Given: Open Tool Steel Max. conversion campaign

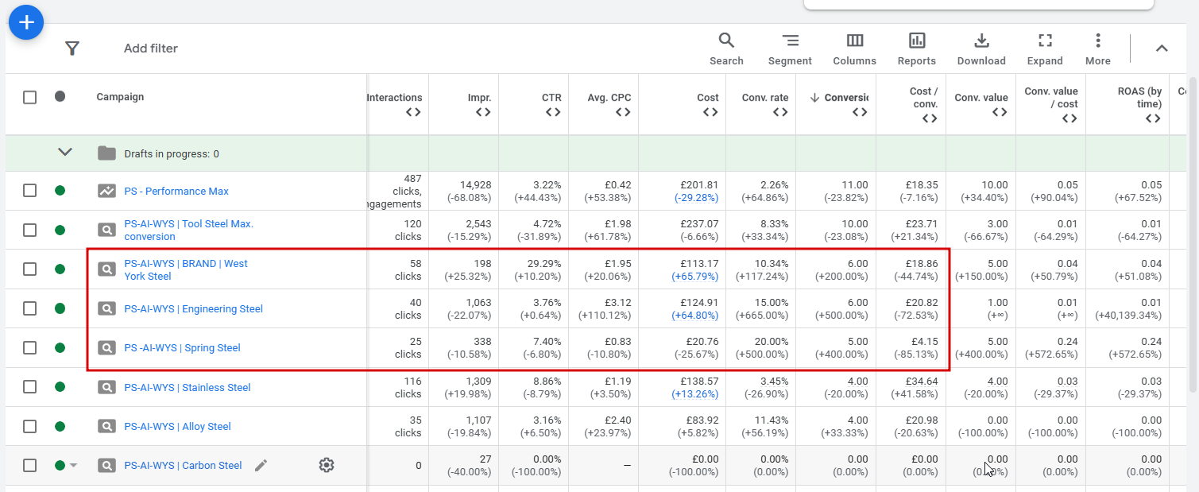Looking at the screenshot, I should pyautogui.click(x=189, y=231).
